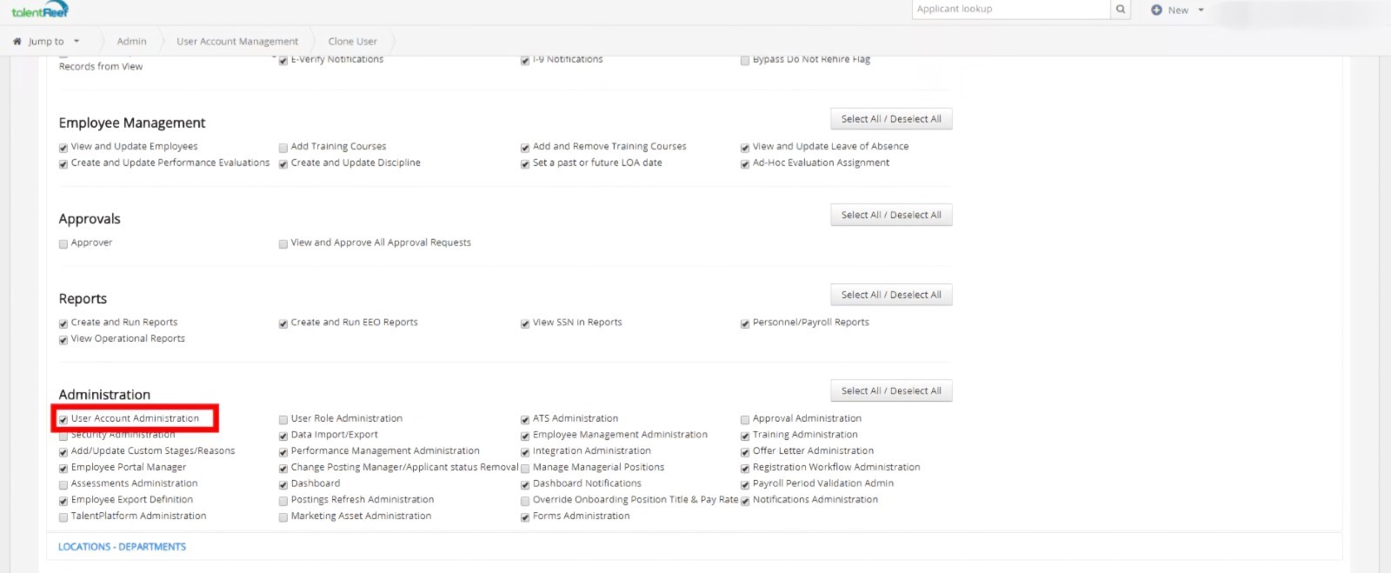Toggle Add and Remove Training Courses checkbox

coord(525,148)
